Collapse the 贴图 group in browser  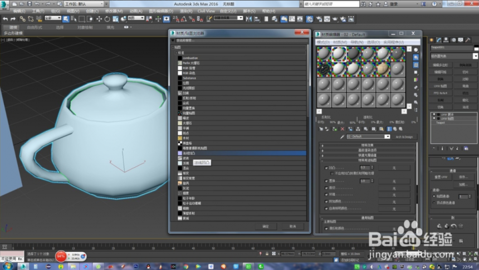point(173,47)
